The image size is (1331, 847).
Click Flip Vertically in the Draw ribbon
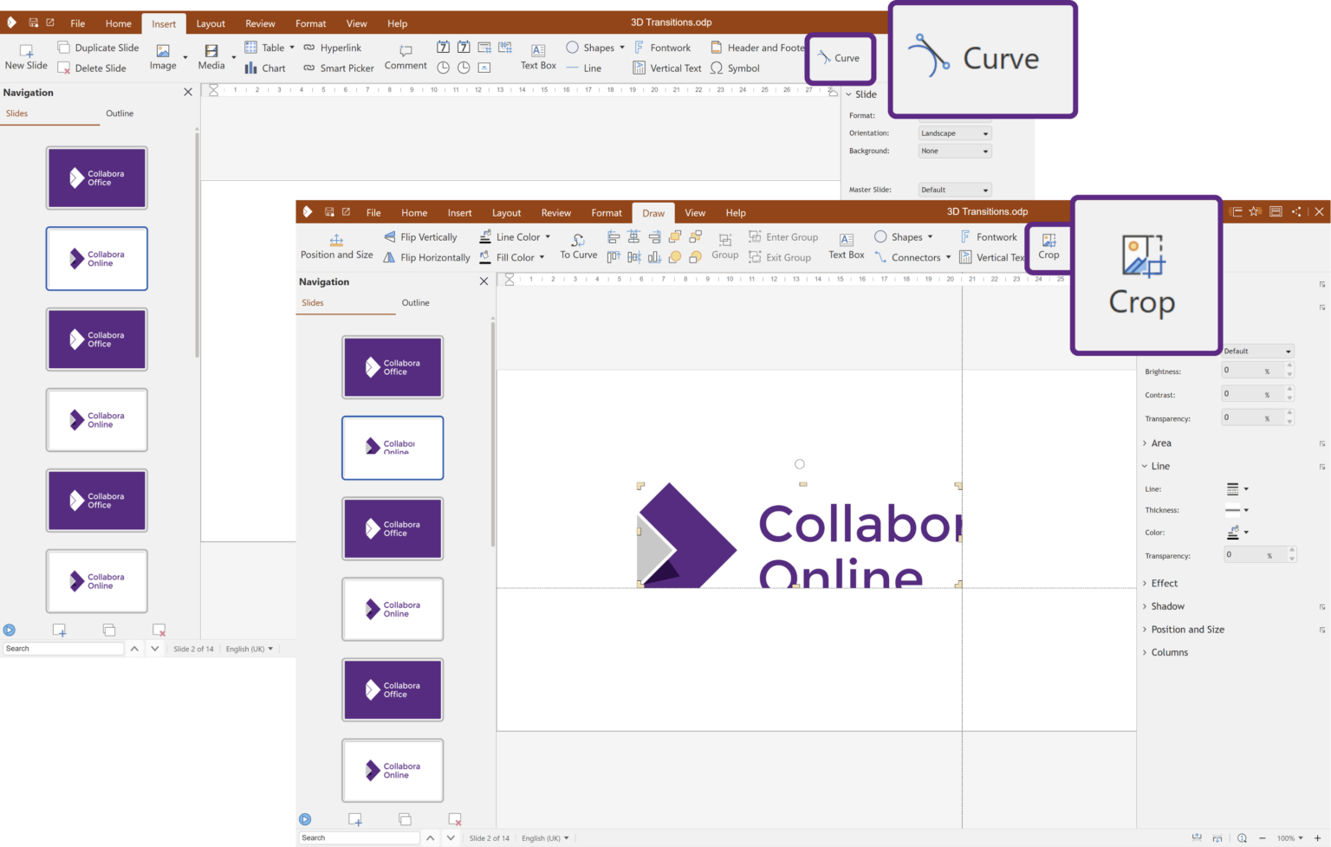(x=420, y=237)
